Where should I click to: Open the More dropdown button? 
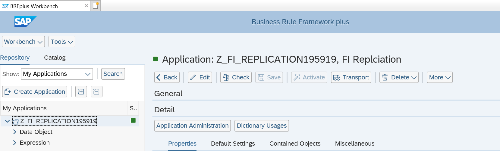[x=439, y=77]
